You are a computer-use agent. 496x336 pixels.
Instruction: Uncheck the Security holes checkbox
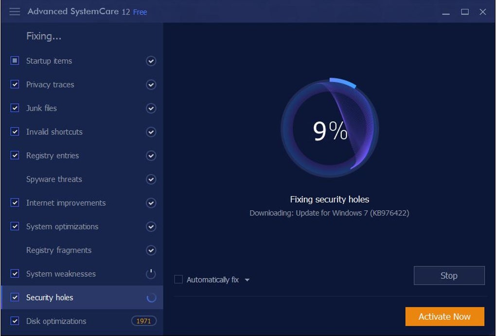15,297
